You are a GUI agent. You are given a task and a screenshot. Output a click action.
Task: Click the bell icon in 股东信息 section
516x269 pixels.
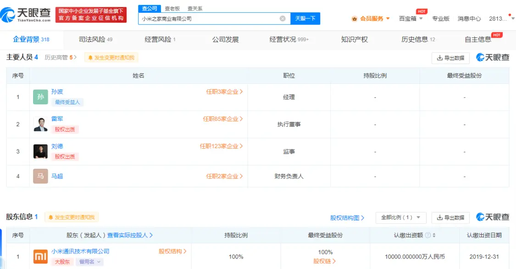50,217
